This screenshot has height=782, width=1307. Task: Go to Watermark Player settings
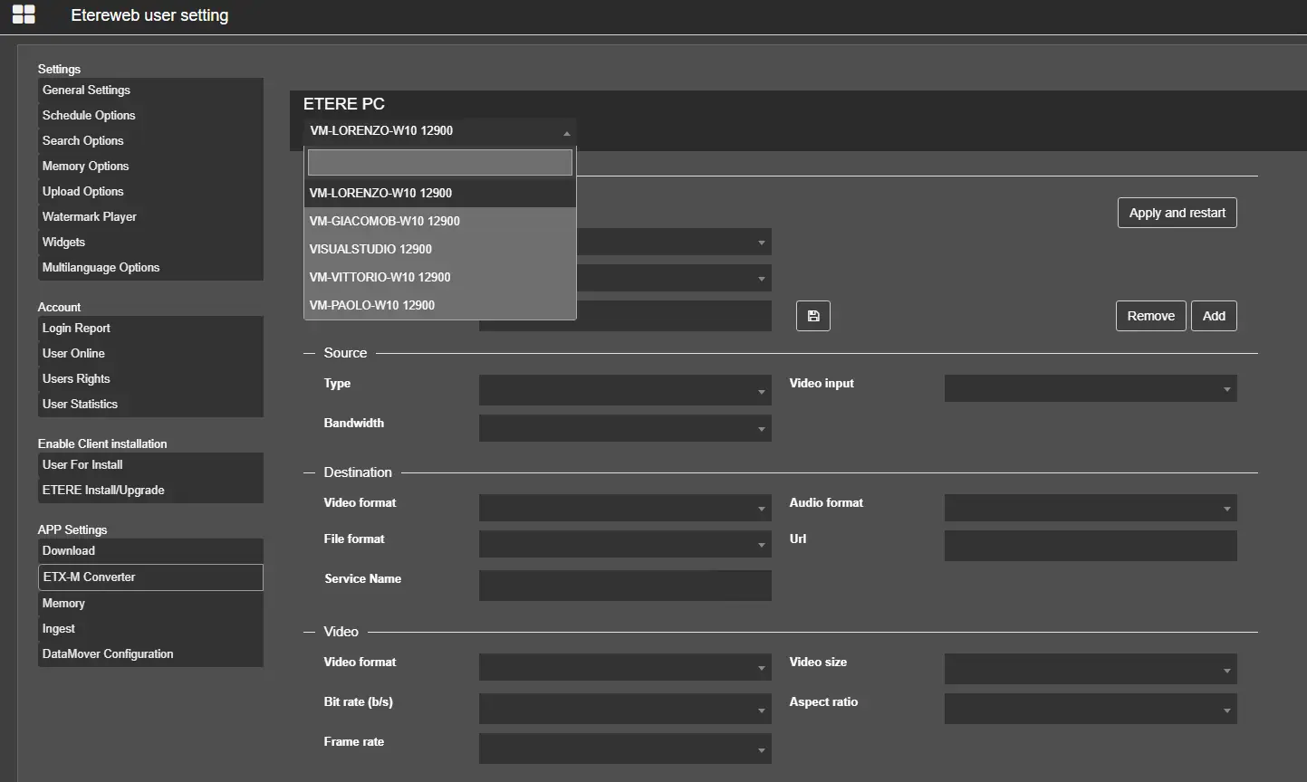pos(90,217)
